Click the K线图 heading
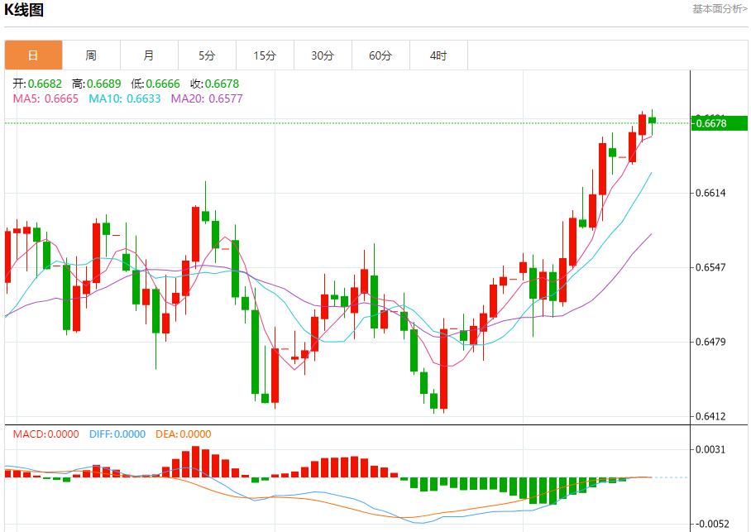 24,9
